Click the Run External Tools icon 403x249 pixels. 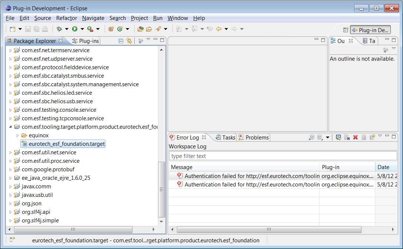click(x=90, y=29)
